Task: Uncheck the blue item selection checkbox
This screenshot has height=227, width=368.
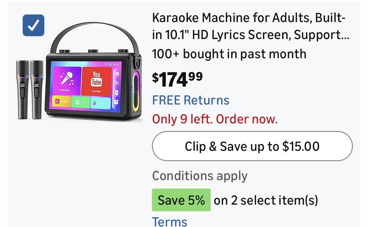Action: tap(33, 26)
